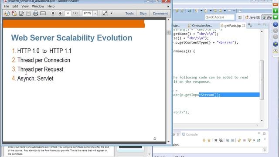The height and width of the screenshot is (157, 279).
Task: Remove selected matches in Search view
Action: [216, 140]
